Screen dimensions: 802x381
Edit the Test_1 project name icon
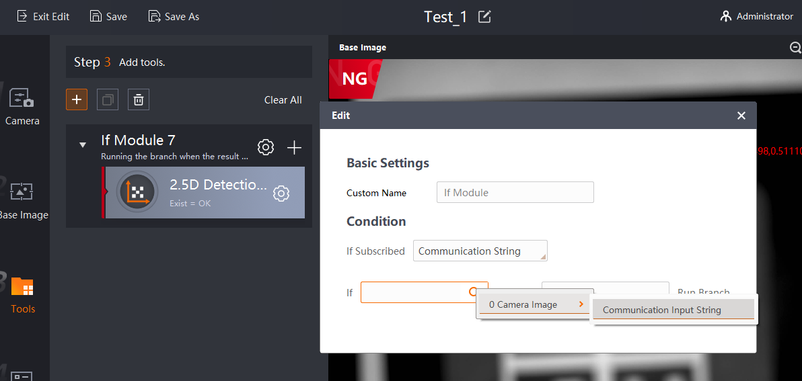[484, 16]
